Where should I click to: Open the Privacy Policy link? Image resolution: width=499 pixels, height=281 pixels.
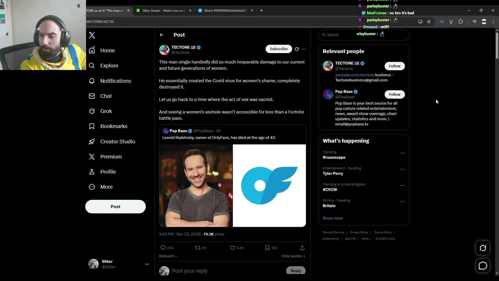359,233
